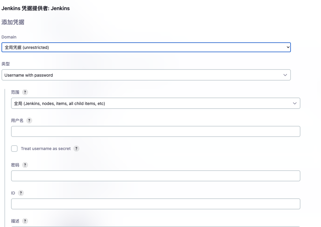Select the ID label text
Viewport: 321px width, 227px height.
pos(13,193)
